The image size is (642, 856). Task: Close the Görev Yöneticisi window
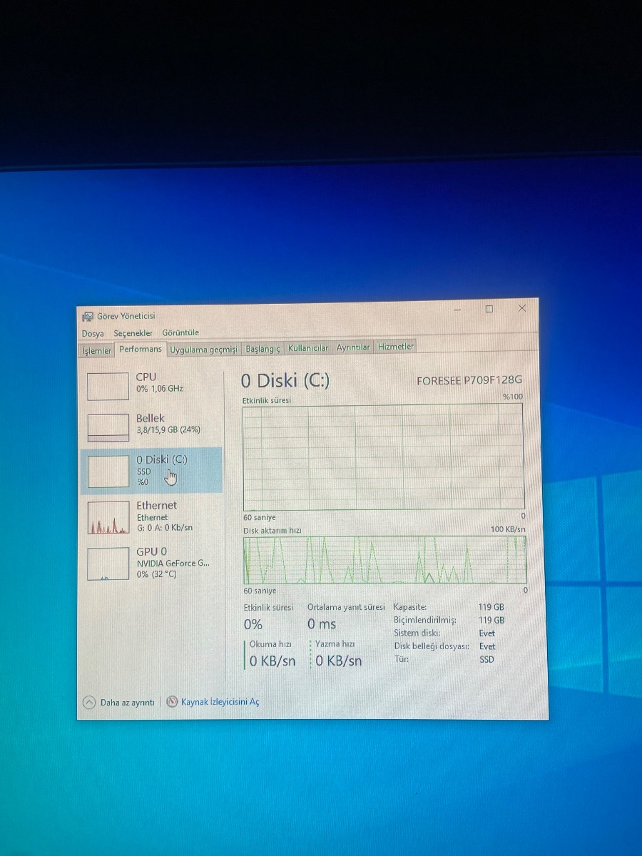pos(522,308)
